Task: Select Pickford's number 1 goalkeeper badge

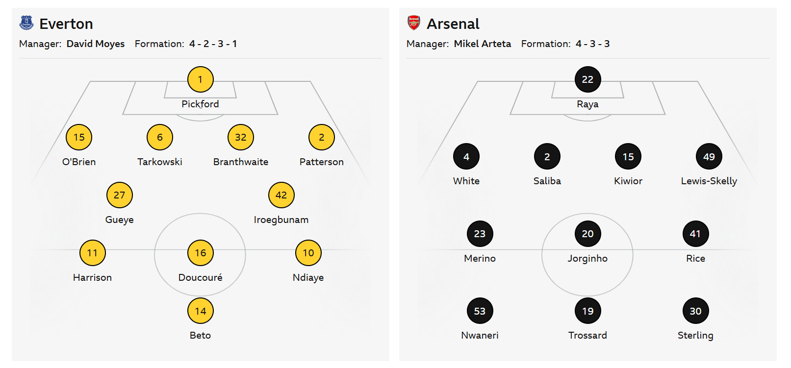Action: (x=201, y=79)
